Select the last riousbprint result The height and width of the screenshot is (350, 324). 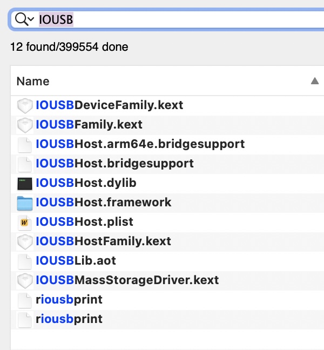[x=69, y=319]
